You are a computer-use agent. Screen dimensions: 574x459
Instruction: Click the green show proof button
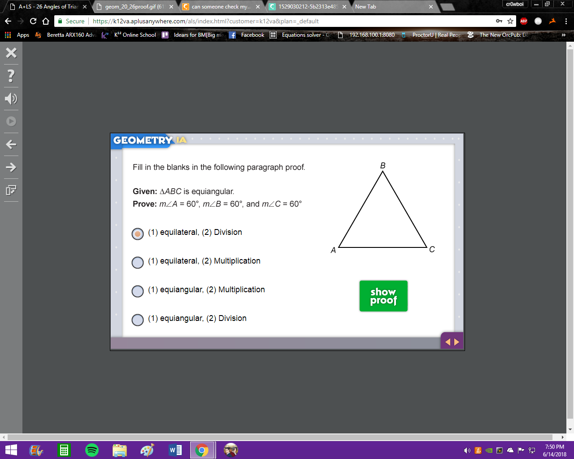(383, 296)
